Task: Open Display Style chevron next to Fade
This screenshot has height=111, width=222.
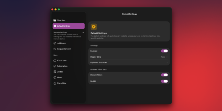Action: pyautogui.click(x=167, y=57)
